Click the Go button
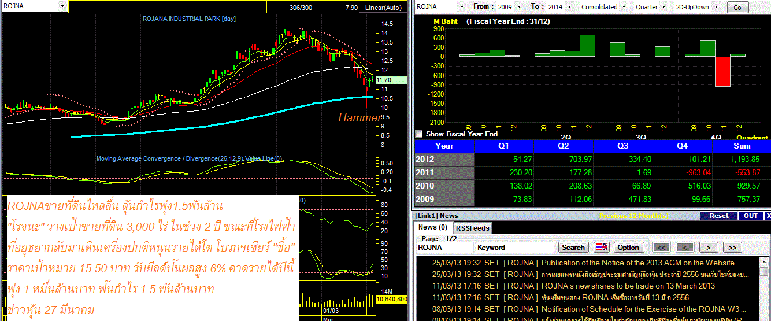This screenshot has height=321, width=771. pyautogui.click(x=737, y=7)
